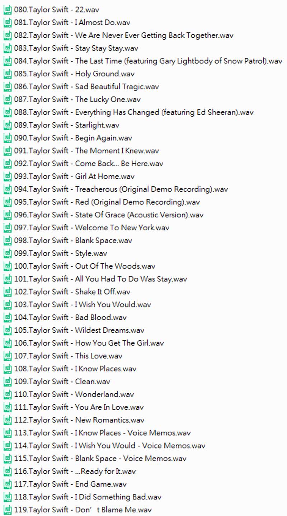Select The Last Time featuring Gary Lightbody file
The image size is (287, 516).
[x=148, y=61]
